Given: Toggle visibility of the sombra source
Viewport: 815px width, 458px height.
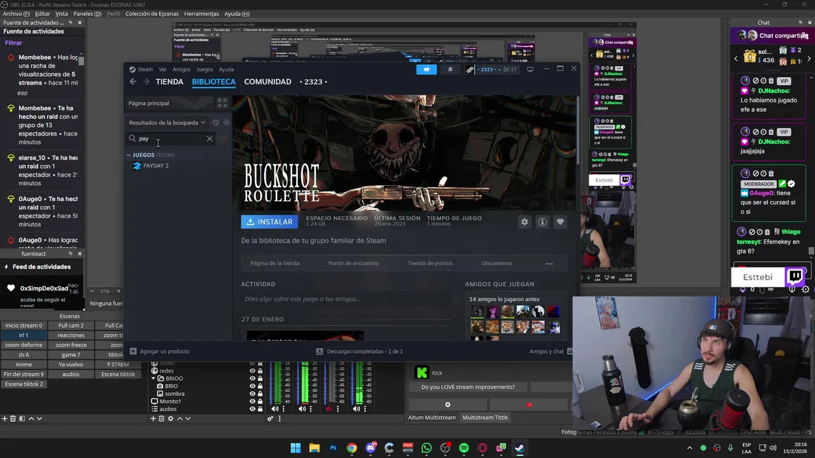Looking at the screenshot, I should pyautogui.click(x=252, y=394).
